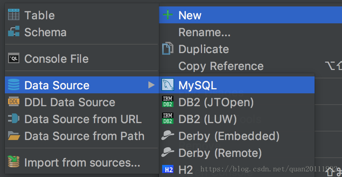Choose Rename... in context menu
342x177 pixels.
[250, 32]
